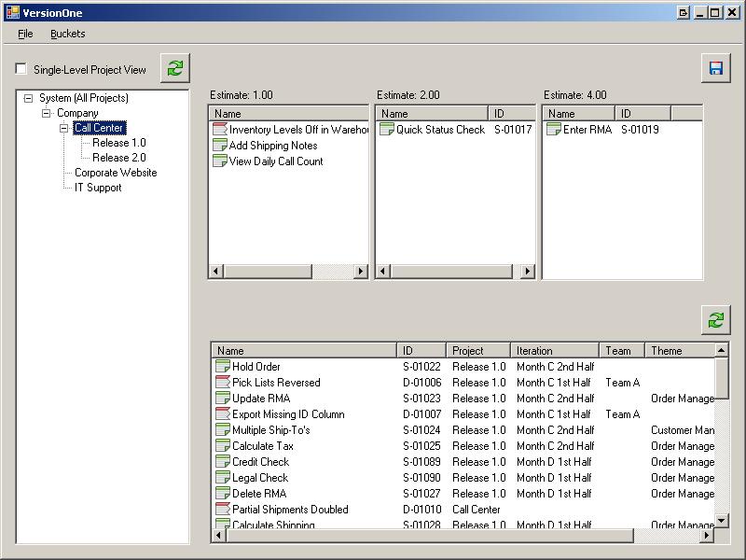Sort story table by Name column header
This screenshot has height=560, width=746.
click(304, 351)
